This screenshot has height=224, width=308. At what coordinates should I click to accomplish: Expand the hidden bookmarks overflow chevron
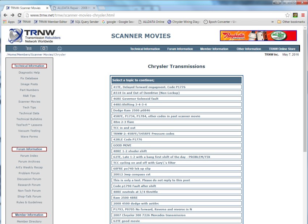click(x=272, y=22)
